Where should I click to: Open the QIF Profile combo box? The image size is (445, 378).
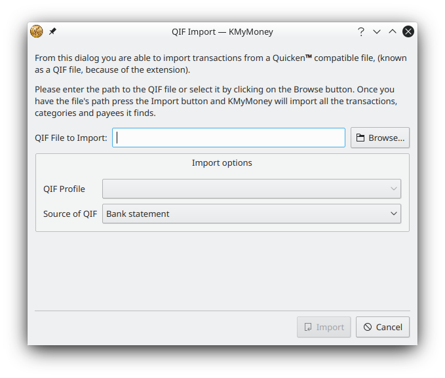point(242,189)
